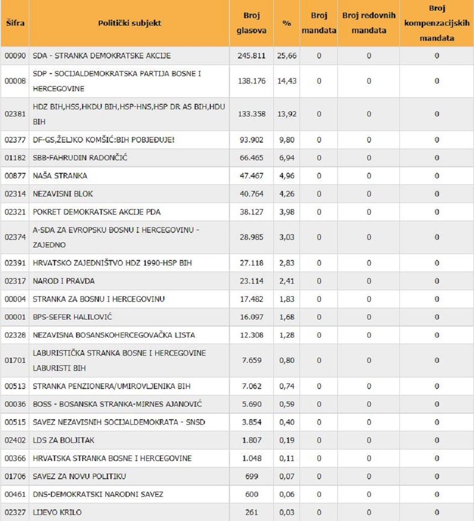Select the Narod i Pravda party name
Viewport: 474px width, 521px height.
64,281
